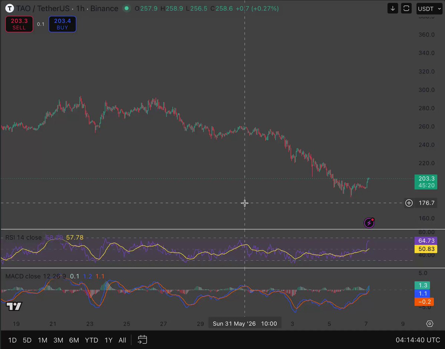445x349 pixels.
Task: Click the crosshair cursor on chart
Action: pyautogui.click(x=245, y=203)
